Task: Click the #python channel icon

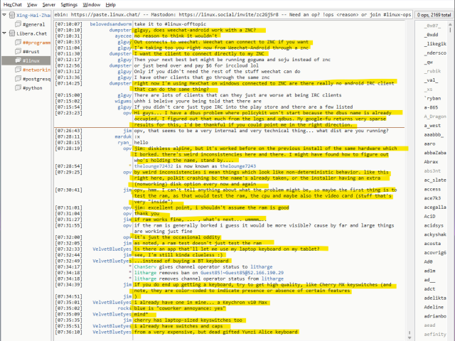Action: [x=18, y=87]
